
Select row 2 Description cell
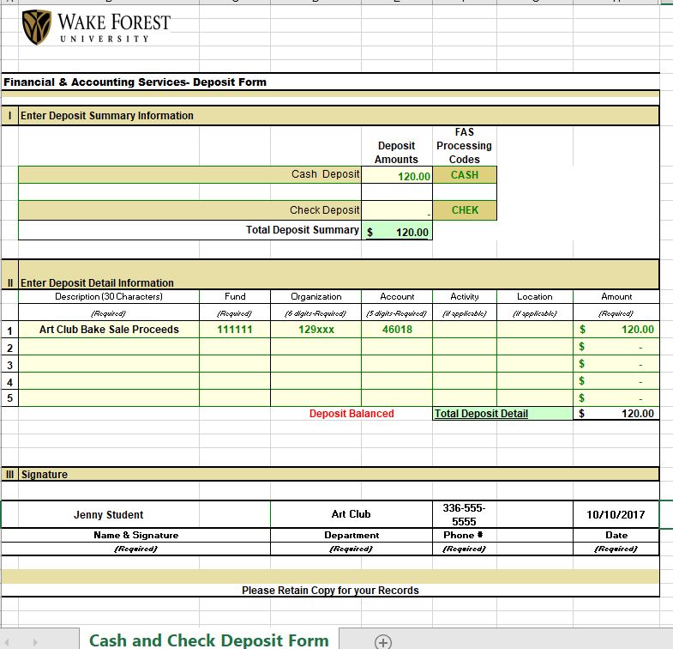109,347
